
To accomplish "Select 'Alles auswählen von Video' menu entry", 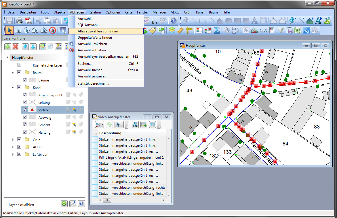I will (x=106, y=31).
